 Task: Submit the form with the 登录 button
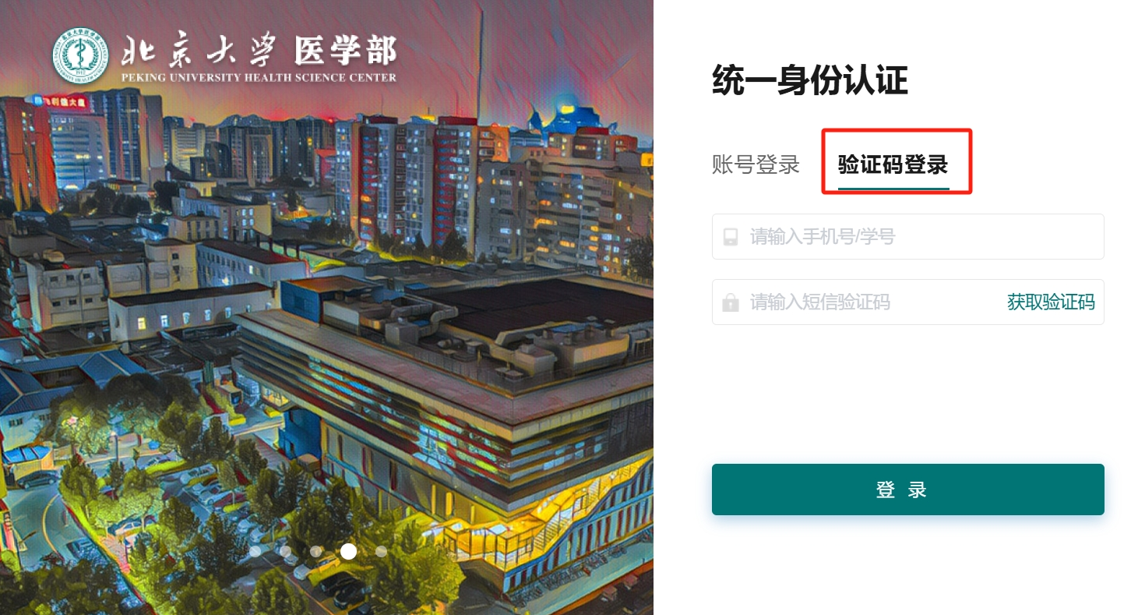pyautogui.click(x=908, y=490)
